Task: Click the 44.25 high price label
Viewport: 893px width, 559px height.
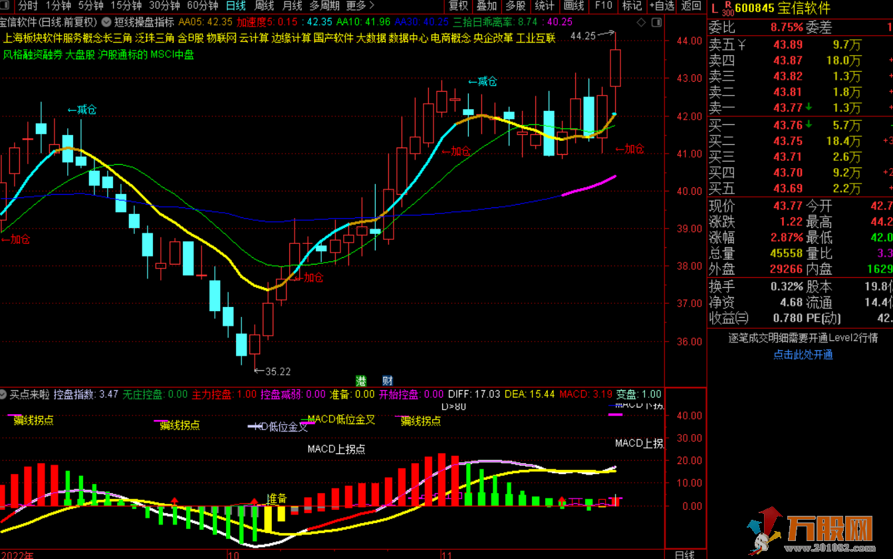Action: pos(583,36)
